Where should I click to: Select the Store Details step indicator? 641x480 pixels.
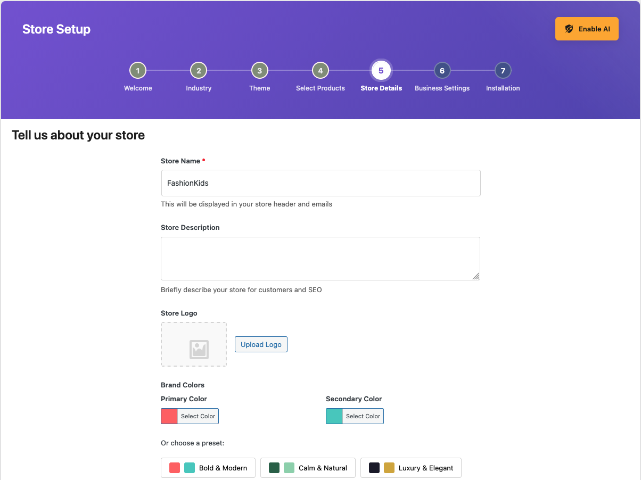click(381, 70)
